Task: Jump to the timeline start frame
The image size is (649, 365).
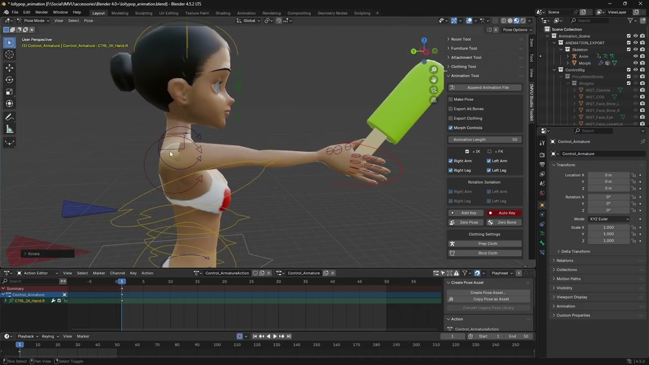Action: tap(255, 336)
